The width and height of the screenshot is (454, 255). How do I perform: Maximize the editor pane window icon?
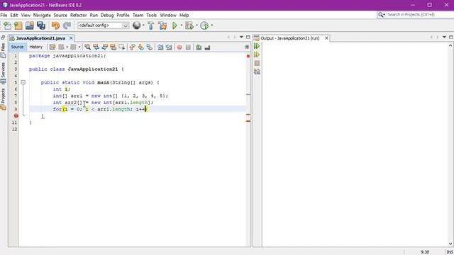point(248,37)
